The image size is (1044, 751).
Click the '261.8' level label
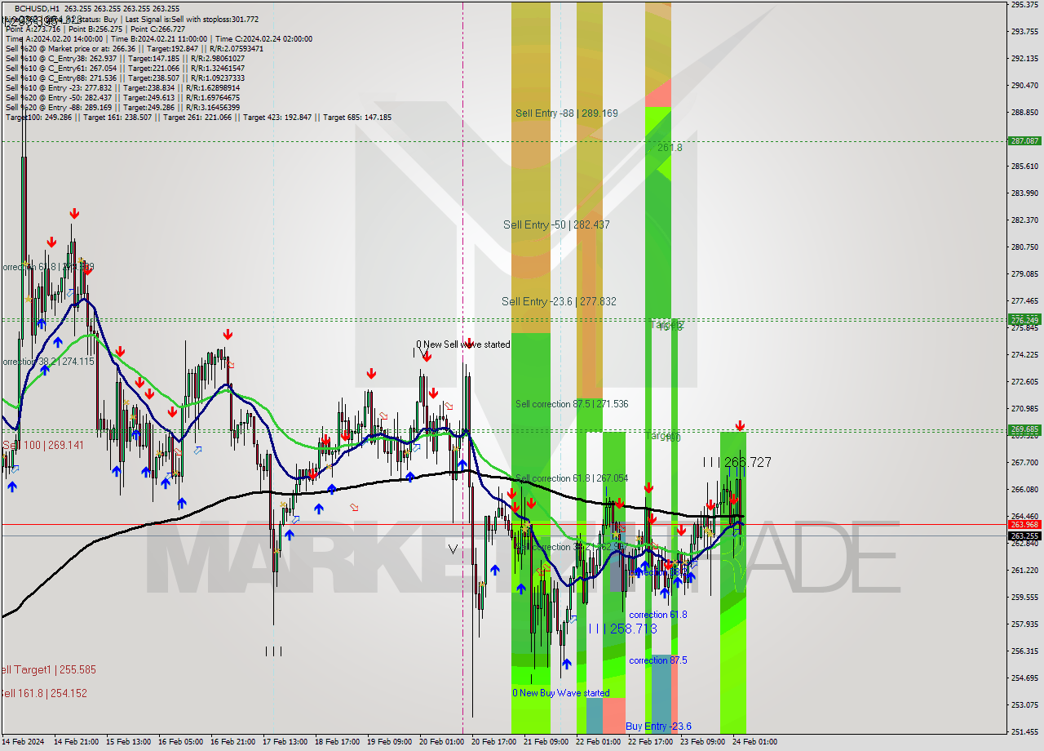pyautogui.click(x=670, y=148)
